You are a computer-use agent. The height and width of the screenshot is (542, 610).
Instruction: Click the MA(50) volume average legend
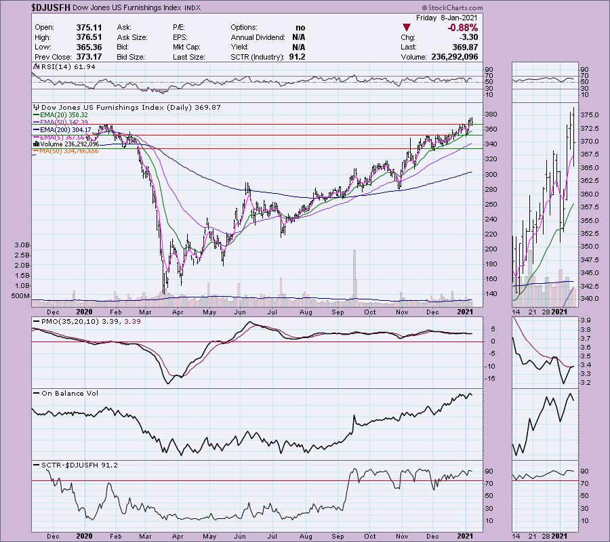[x=66, y=151]
